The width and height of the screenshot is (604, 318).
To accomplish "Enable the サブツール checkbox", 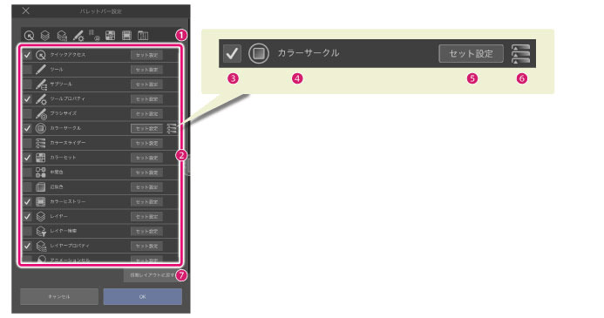I will (x=27, y=85).
